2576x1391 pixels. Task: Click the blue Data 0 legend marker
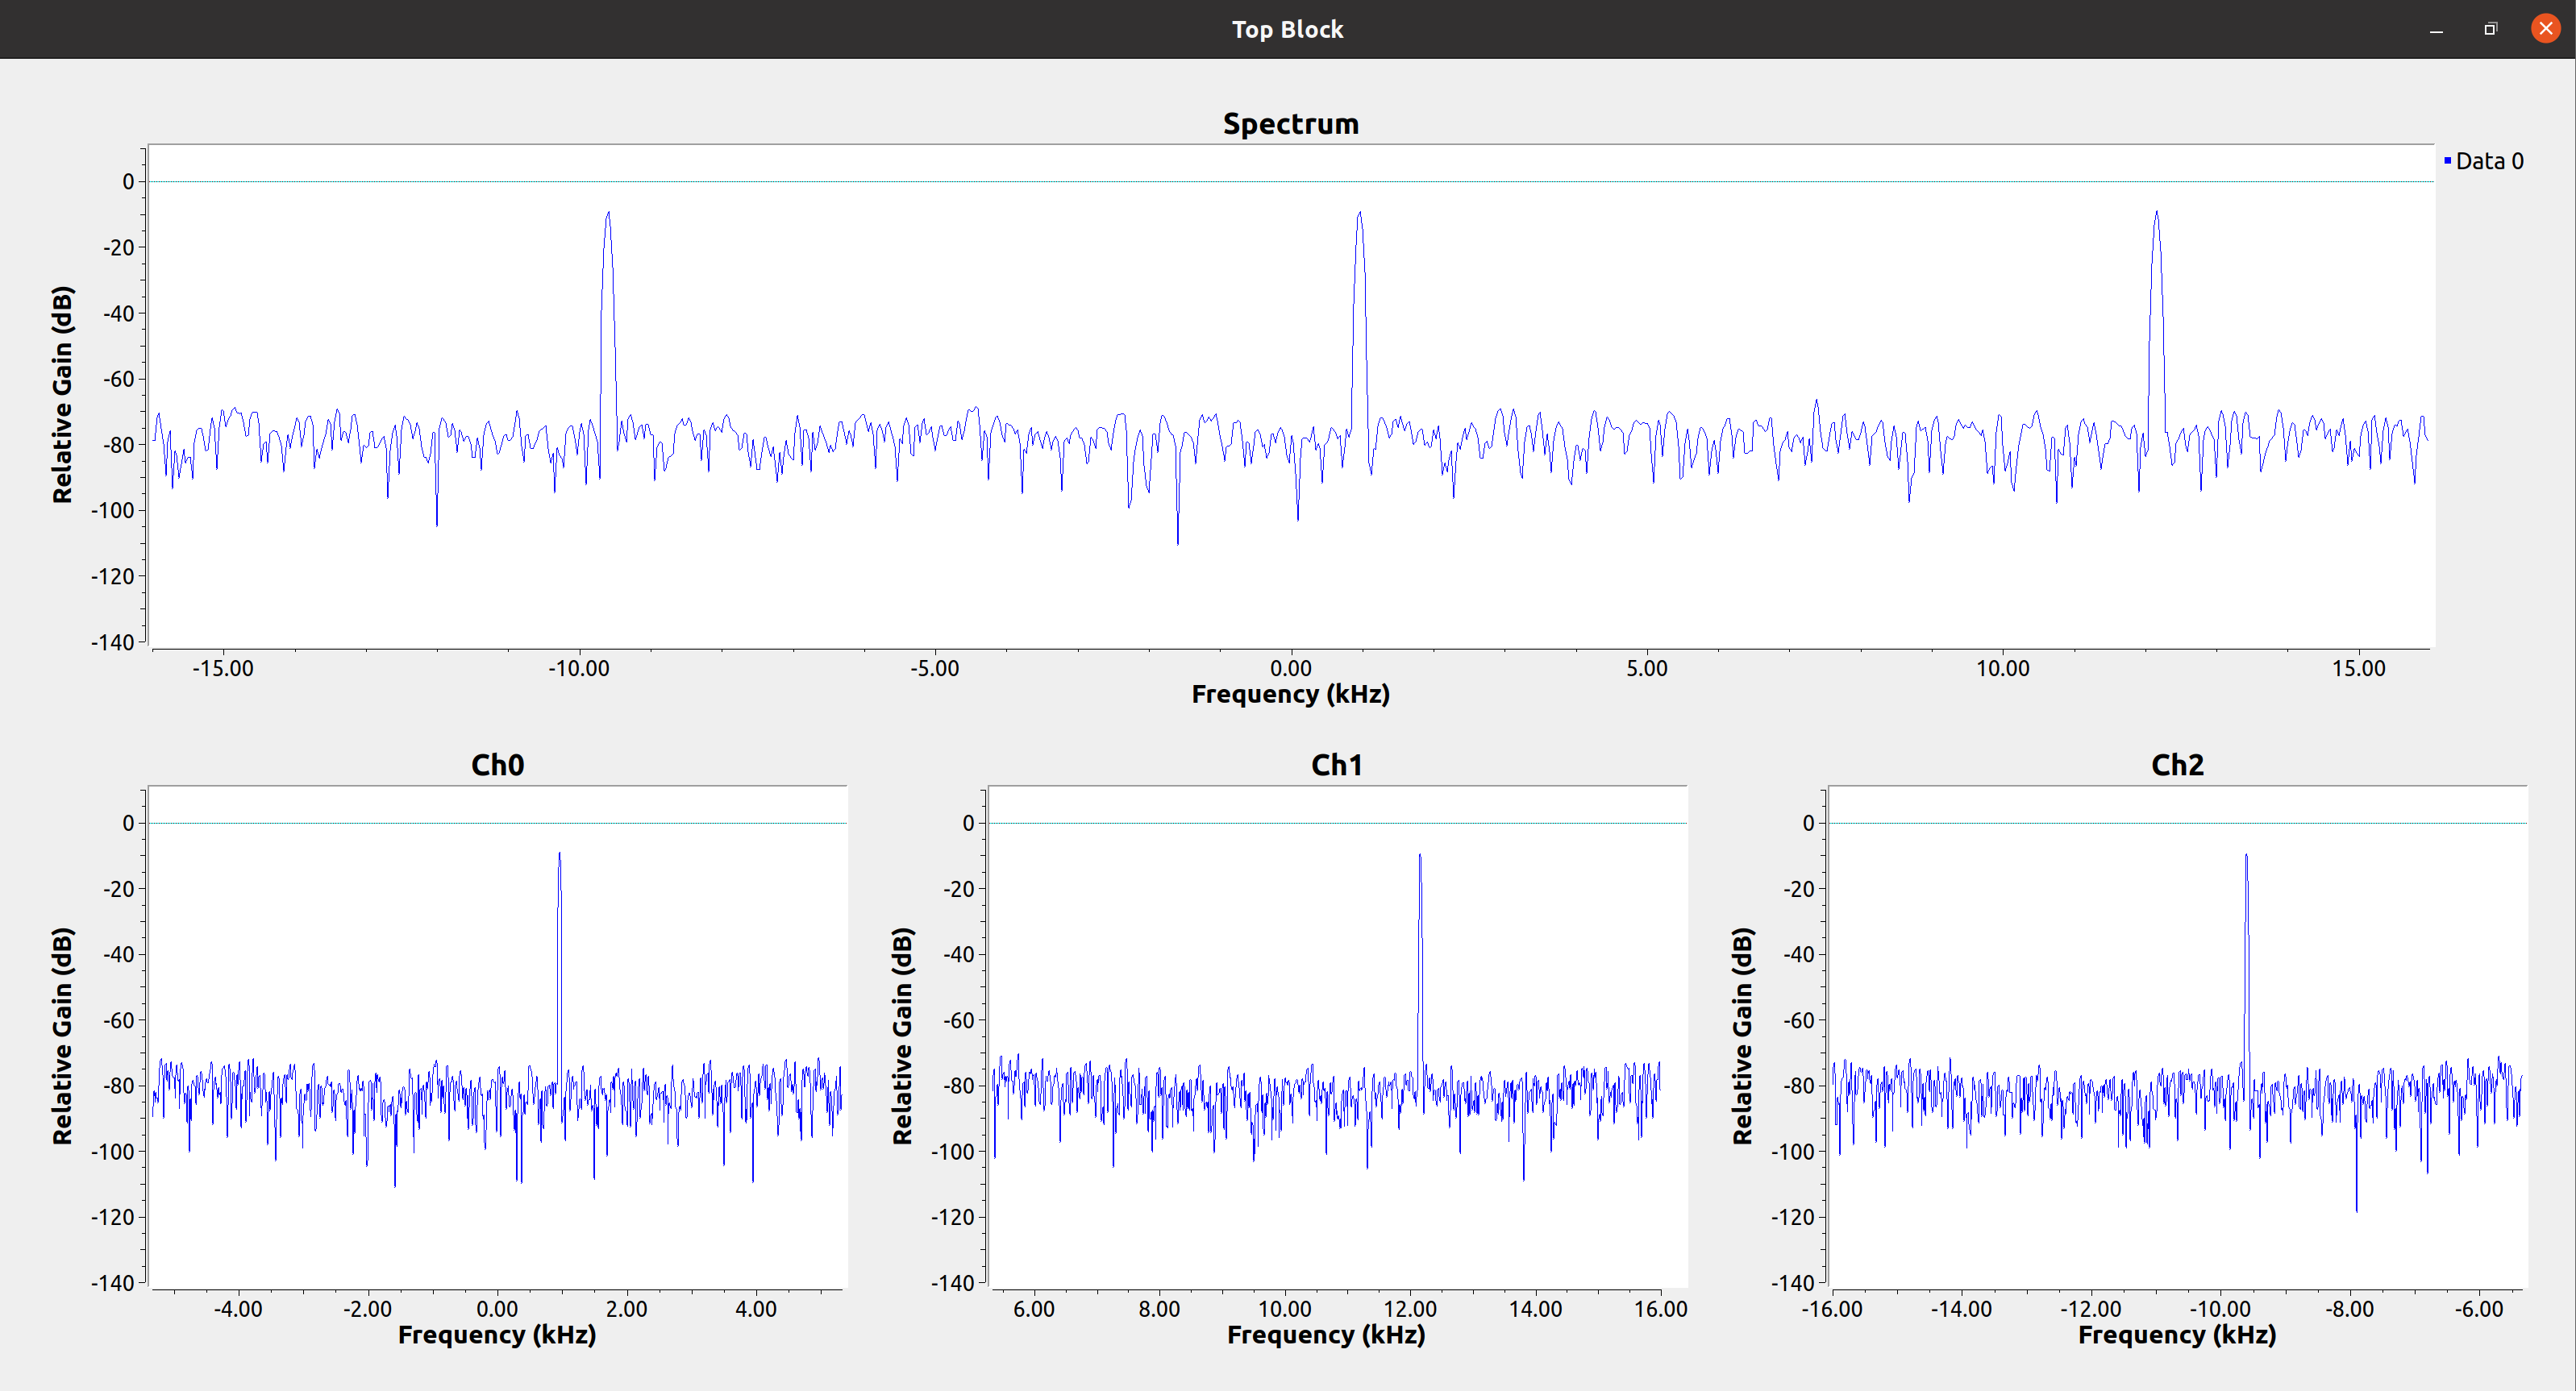point(2447,161)
